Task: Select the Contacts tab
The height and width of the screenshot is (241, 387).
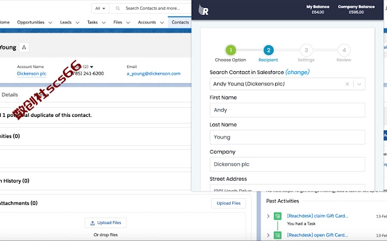Action: coord(180,22)
